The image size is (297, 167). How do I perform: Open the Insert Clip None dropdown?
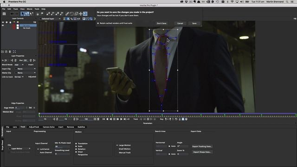click(26, 69)
